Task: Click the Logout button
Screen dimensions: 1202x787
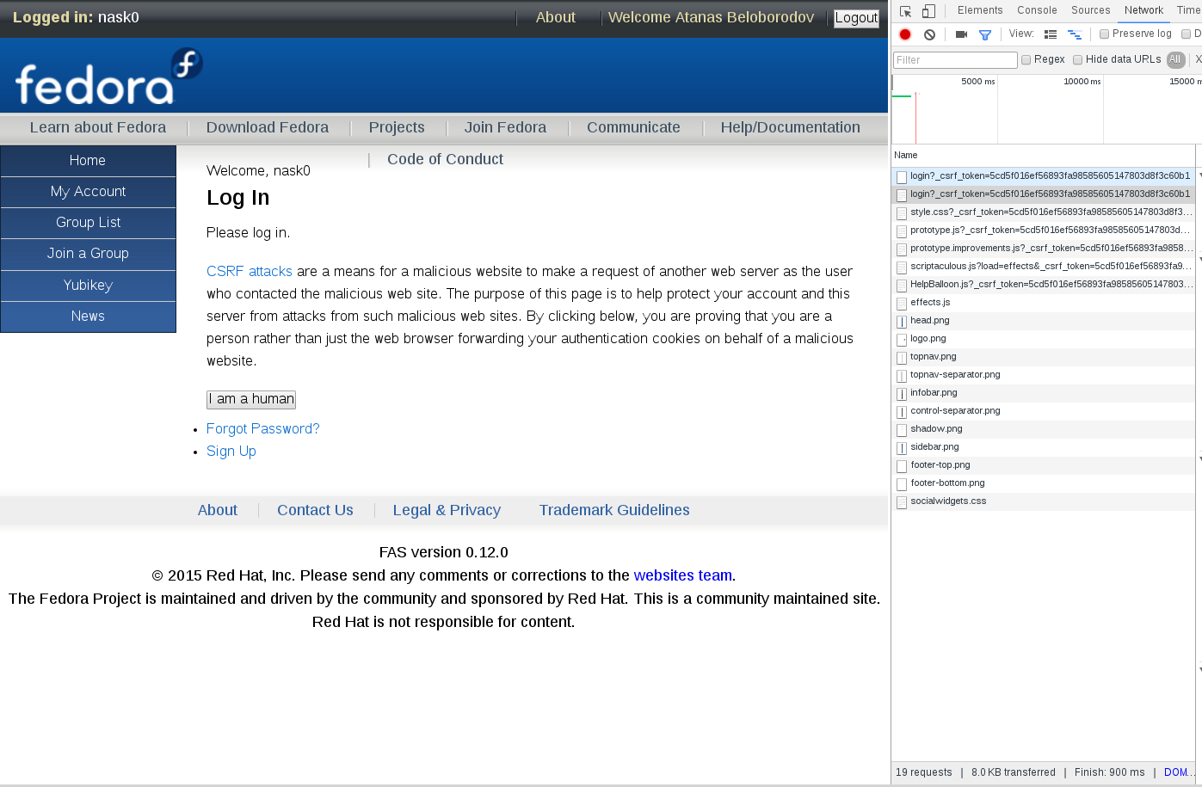Action: click(x=856, y=18)
